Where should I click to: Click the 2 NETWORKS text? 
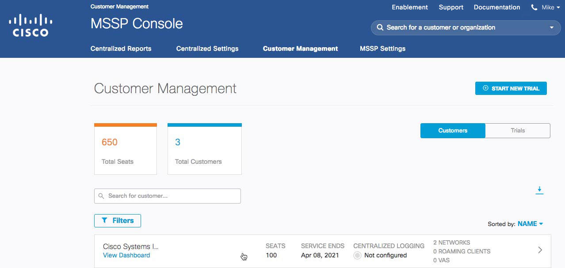(x=452, y=242)
